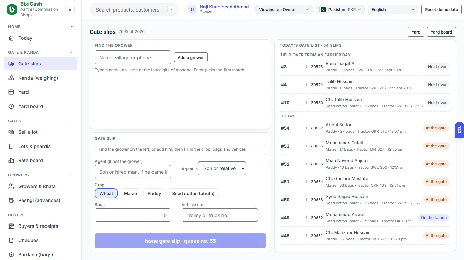
Task: Click the Add a grower button
Action: (191, 57)
